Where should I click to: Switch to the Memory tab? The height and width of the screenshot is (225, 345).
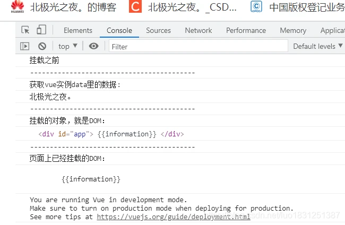coord(293,30)
